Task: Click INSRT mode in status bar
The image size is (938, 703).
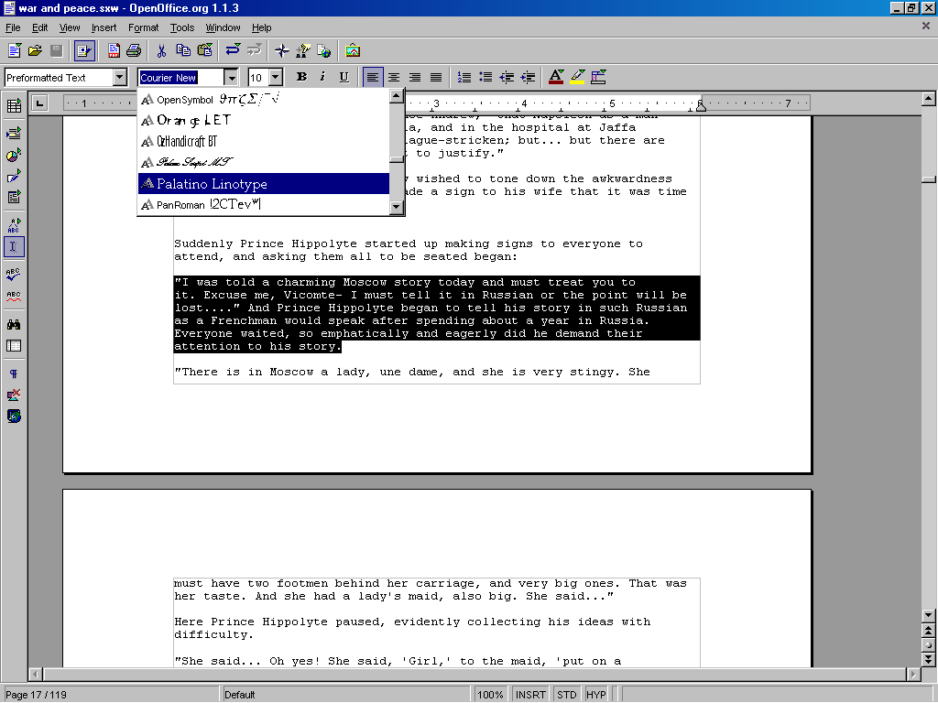Action: (x=530, y=695)
